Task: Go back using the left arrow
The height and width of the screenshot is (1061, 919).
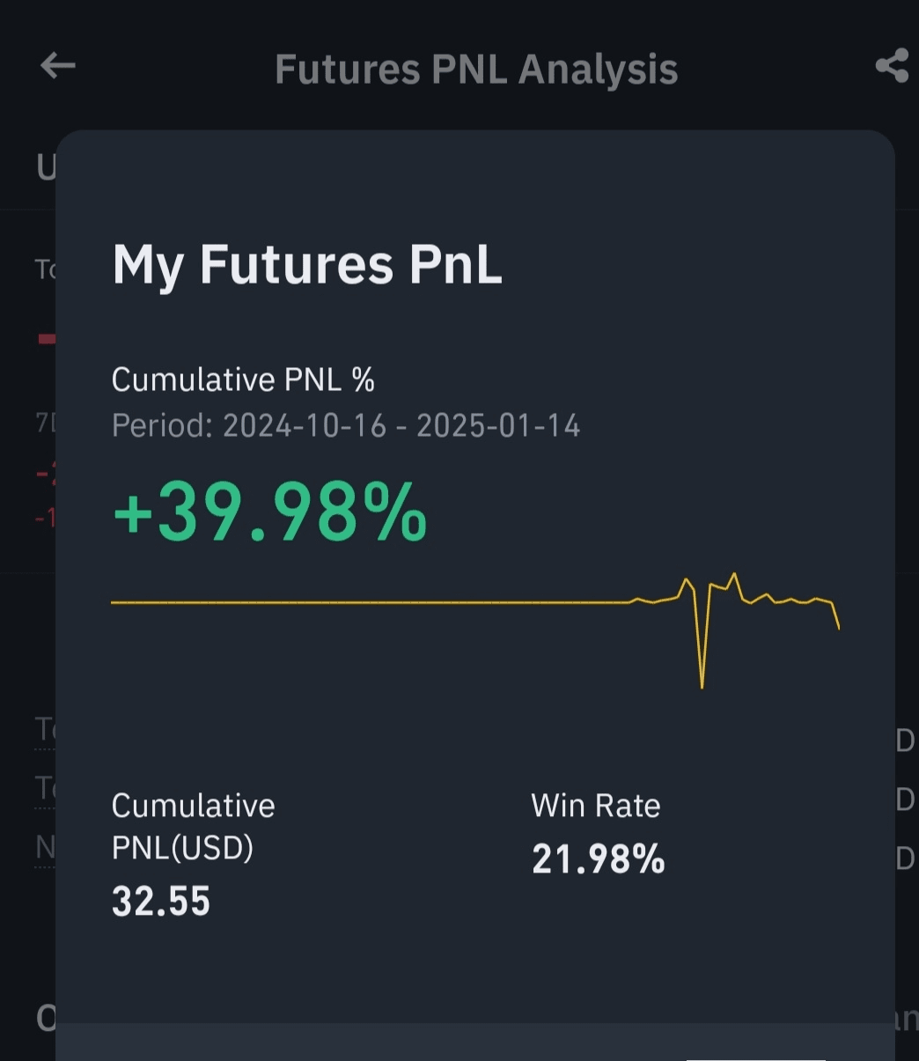Action: pyautogui.click(x=58, y=66)
